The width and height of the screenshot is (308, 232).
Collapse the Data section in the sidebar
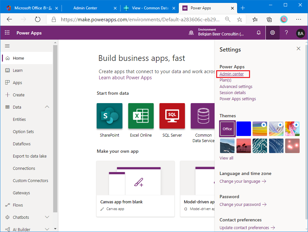(47, 107)
